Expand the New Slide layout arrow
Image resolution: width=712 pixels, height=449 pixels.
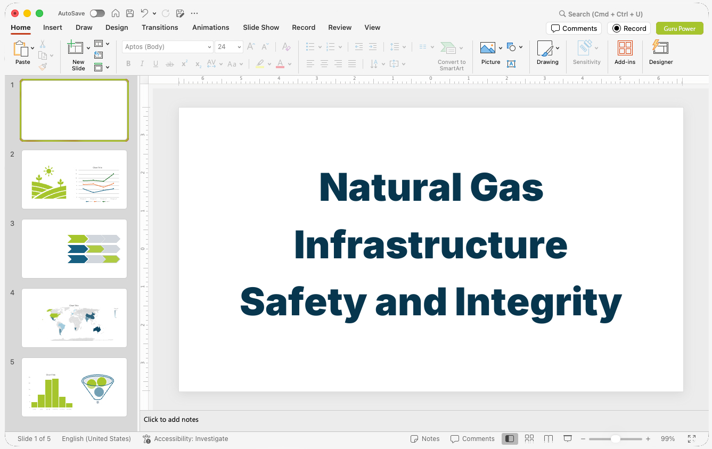coord(88,48)
